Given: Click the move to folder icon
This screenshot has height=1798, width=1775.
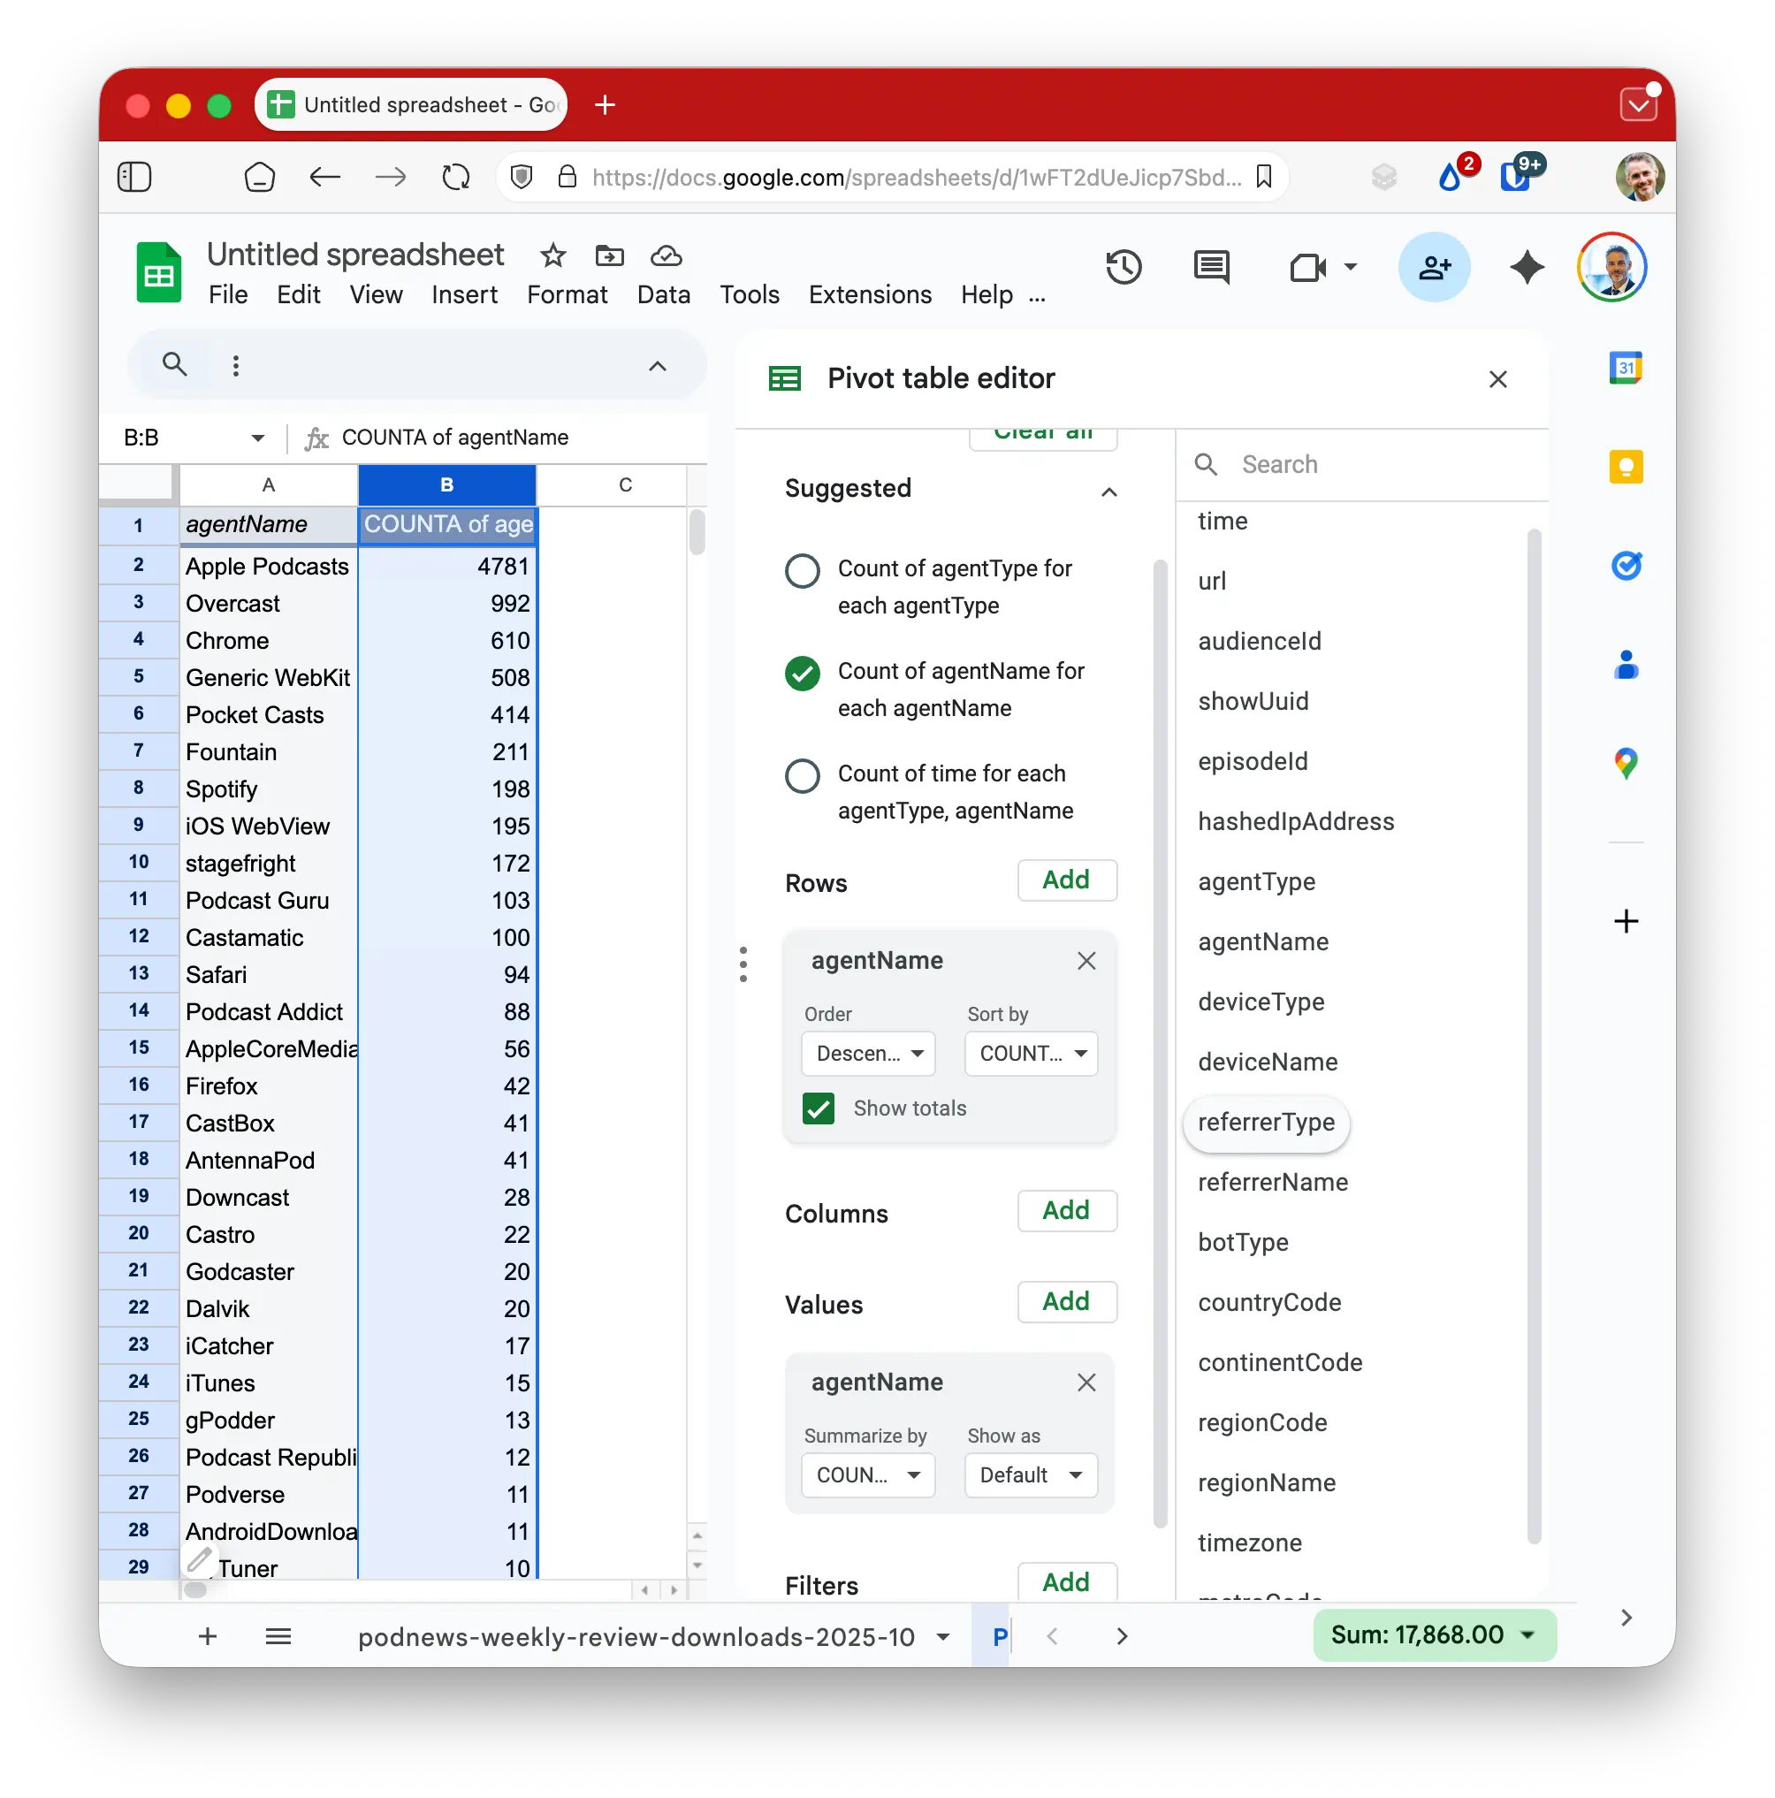Looking at the screenshot, I should (x=610, y=255).
